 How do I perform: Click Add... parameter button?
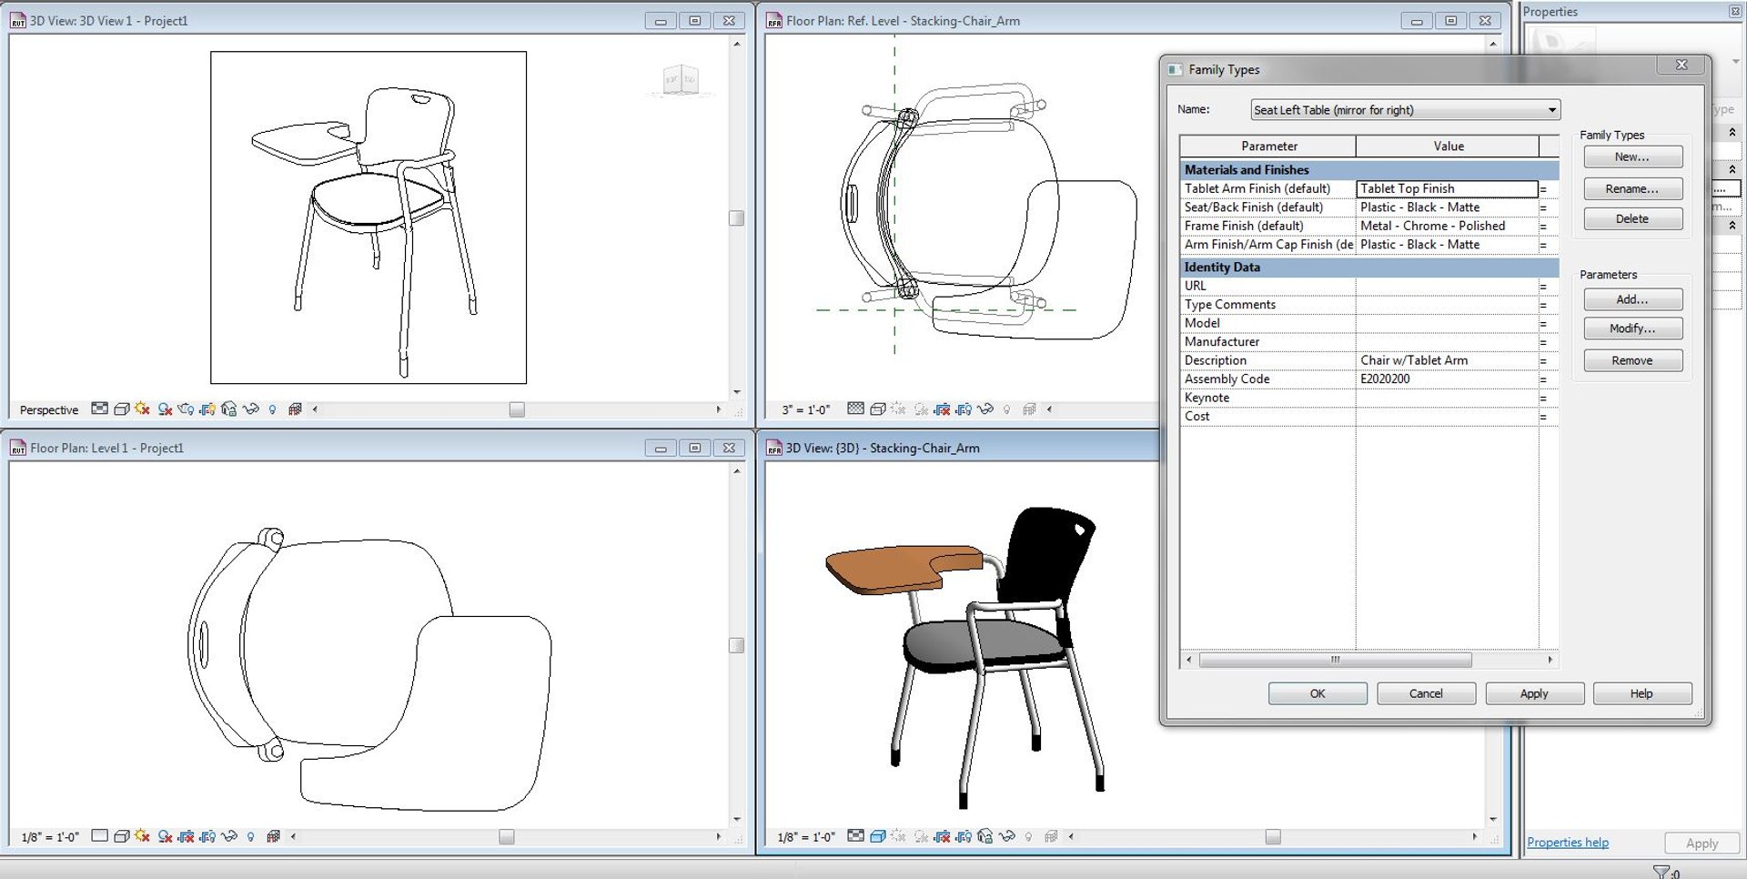1632,299
